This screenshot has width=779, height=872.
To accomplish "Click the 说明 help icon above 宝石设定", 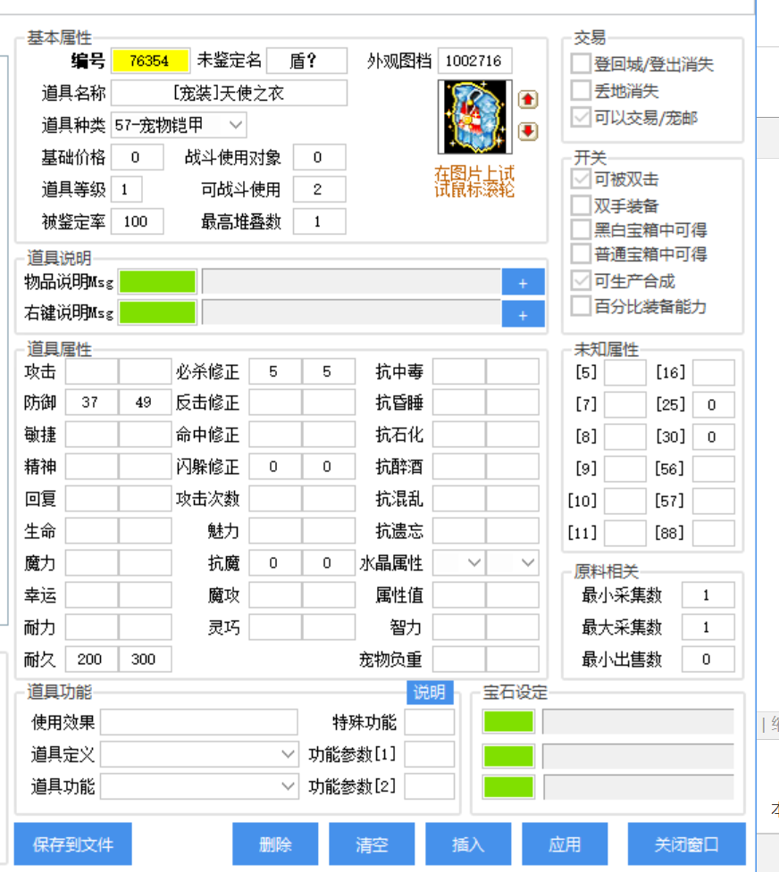I will pyautogui.click(x=431, y=693).
